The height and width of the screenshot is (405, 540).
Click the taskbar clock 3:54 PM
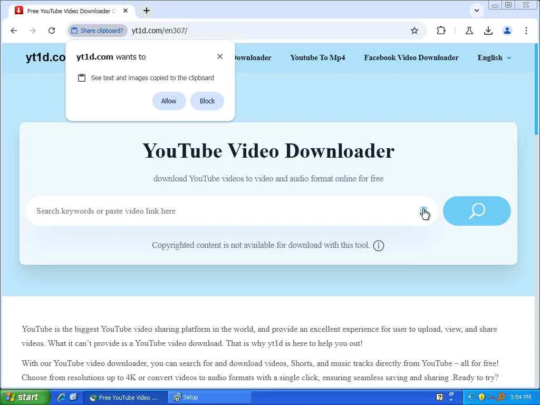tap(520, 397)
